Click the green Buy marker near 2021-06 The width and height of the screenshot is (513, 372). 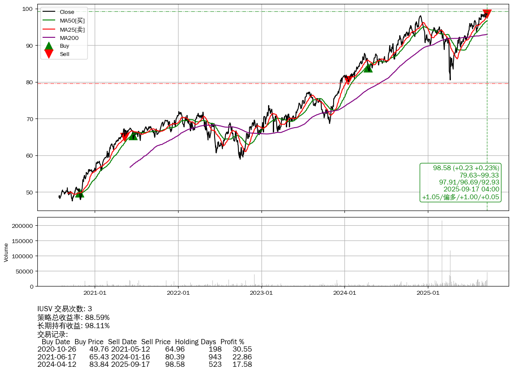[133, 136]
